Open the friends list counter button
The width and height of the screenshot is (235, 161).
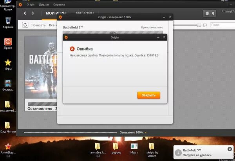(x=210, y=13)
